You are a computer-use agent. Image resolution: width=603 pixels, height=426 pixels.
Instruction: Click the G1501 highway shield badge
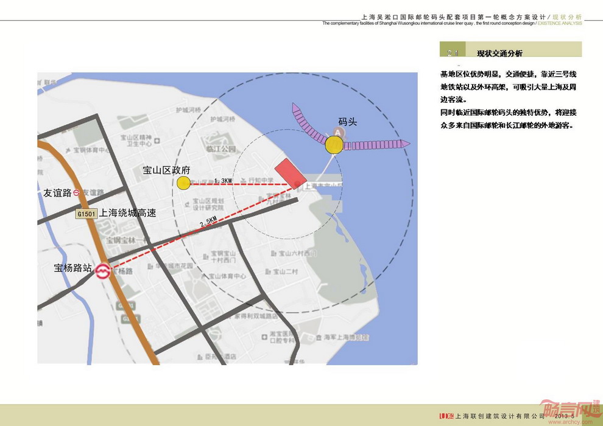(x=86, y=214)
